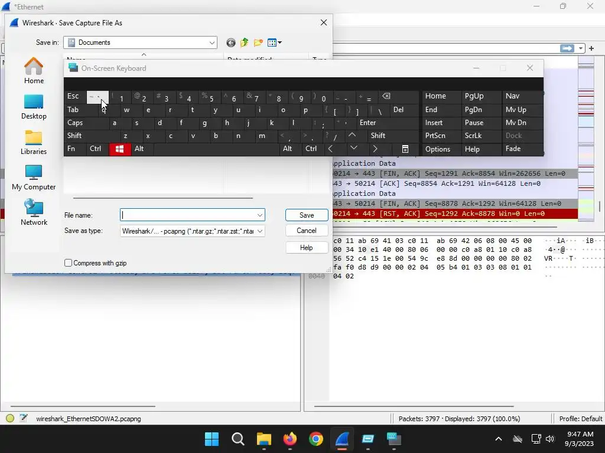The image size is (605, 453).
Task: Open volume control in system tray
Action: click(x=550, y=439)
